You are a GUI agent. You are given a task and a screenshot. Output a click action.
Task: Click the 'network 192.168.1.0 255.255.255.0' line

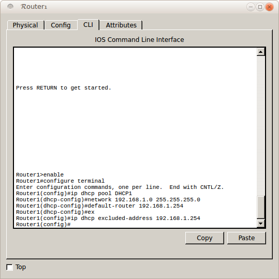(108, 199)
